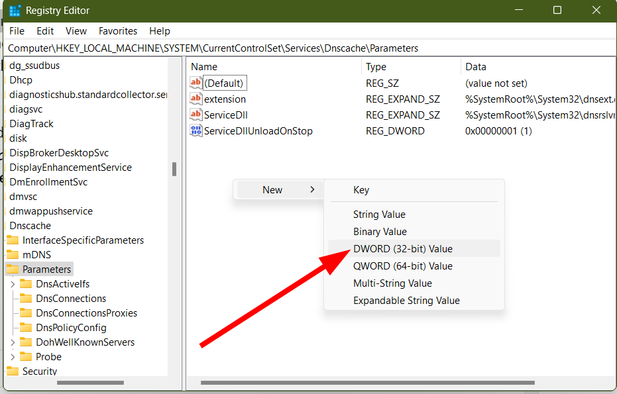Select the diagnosticshub.standardcollector key
The image size is (617, 394).
(x=88, y=95)
